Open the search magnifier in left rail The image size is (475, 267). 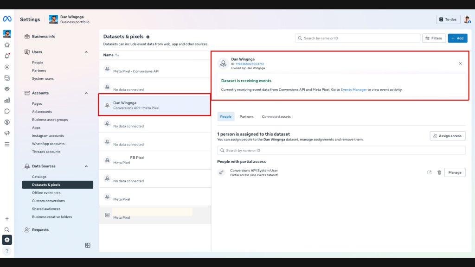(7, 230)
